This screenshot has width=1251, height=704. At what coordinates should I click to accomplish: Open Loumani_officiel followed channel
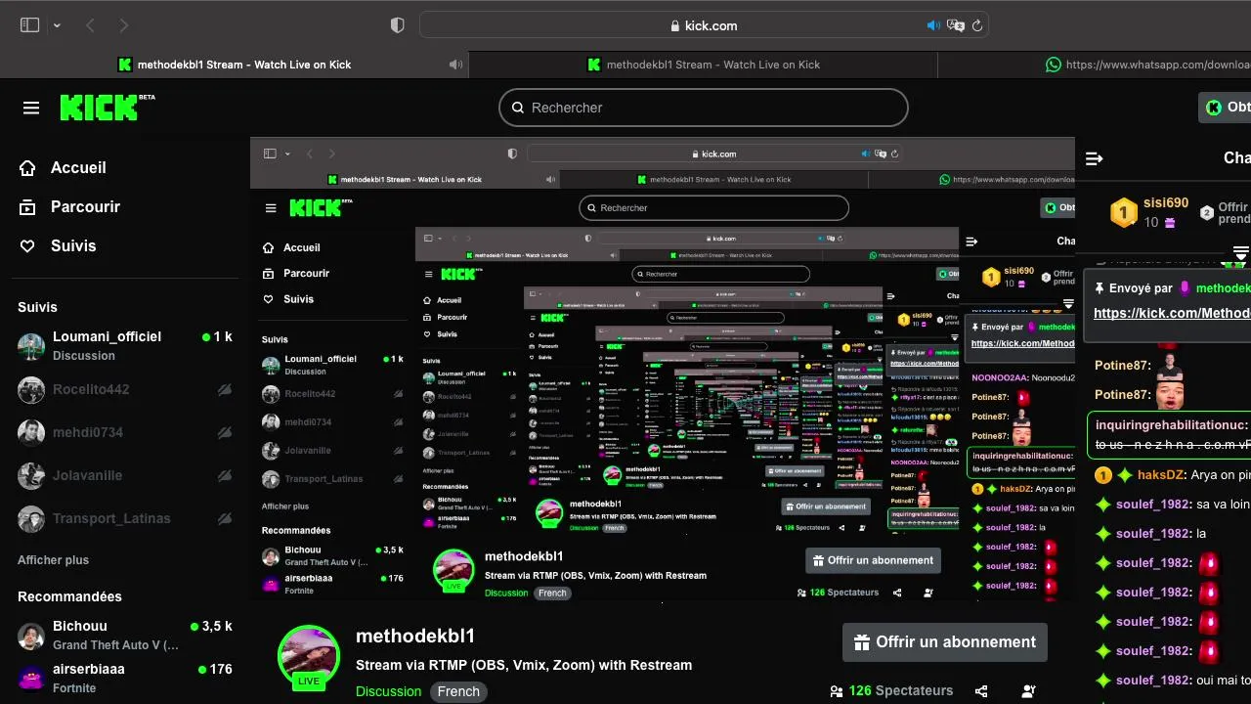coord(125,345)
